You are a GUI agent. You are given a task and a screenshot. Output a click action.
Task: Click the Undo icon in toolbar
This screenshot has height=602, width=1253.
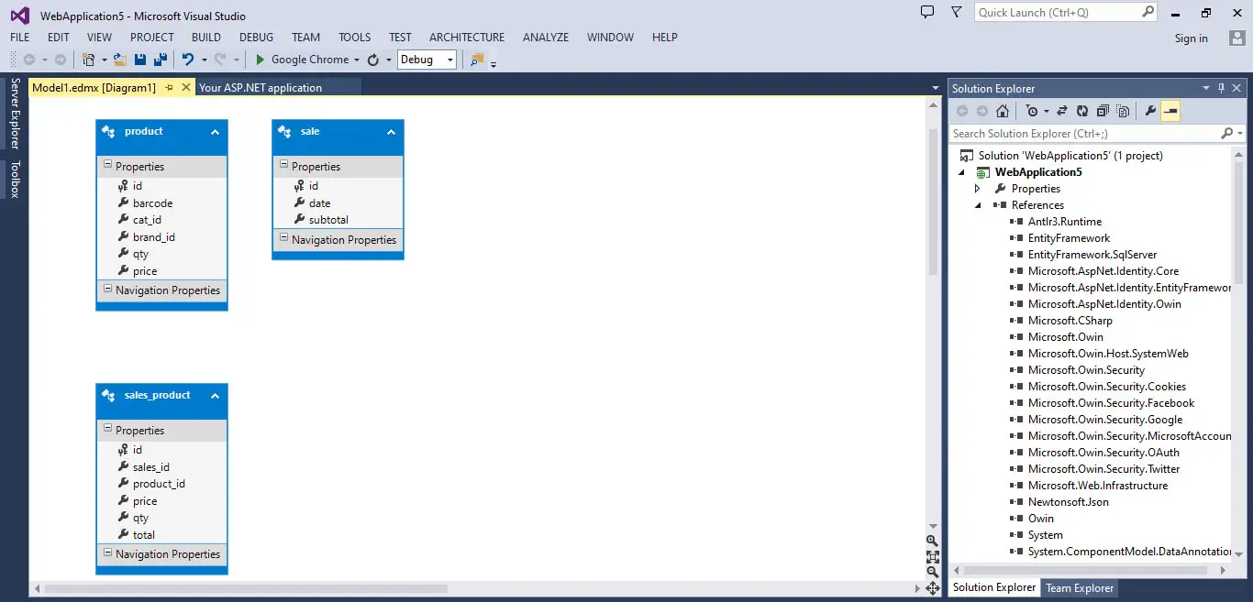coord(188,60)
